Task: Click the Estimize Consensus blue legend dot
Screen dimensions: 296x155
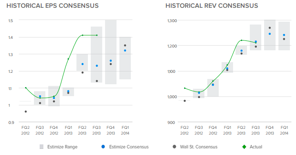Action: click(103, 146)
